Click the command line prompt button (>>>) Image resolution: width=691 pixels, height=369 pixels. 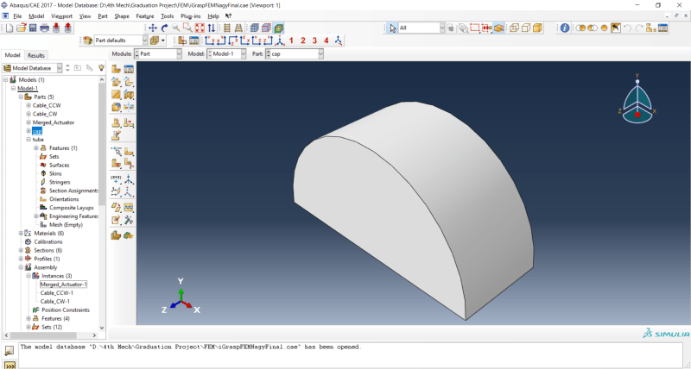pyautogui.click(x=10, y=366)
